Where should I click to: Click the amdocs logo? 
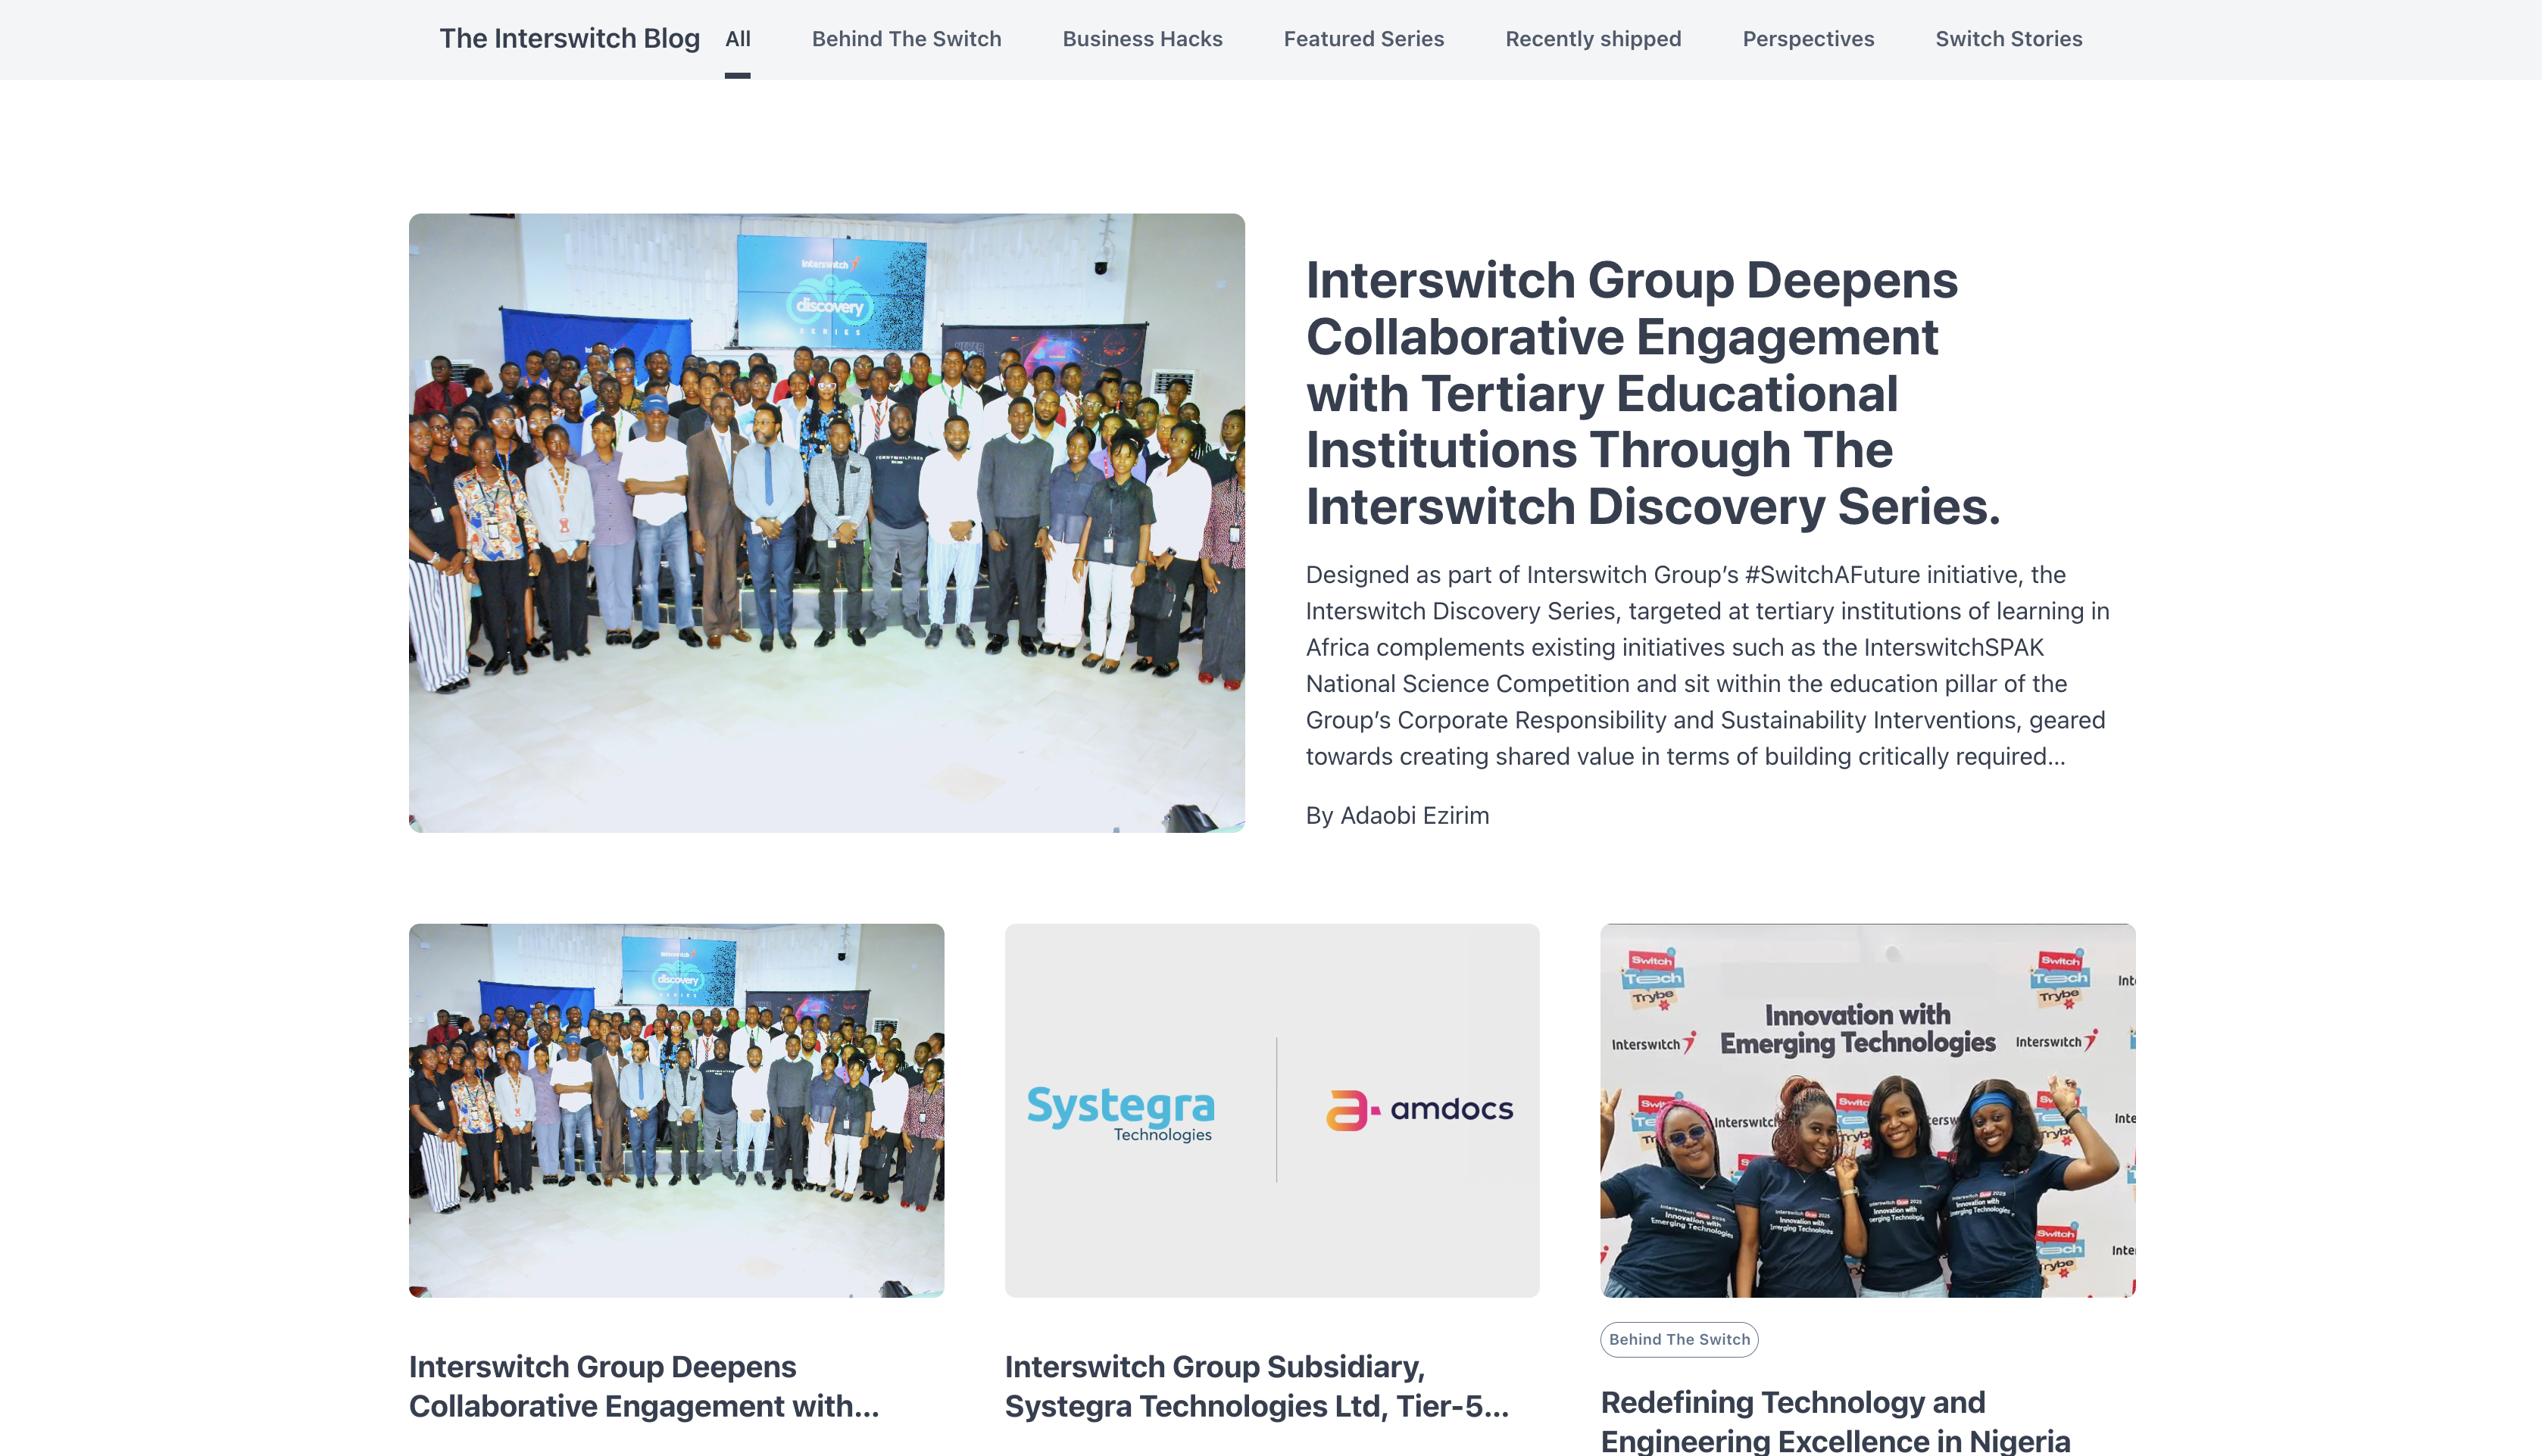click(x=1419, y=1109)
